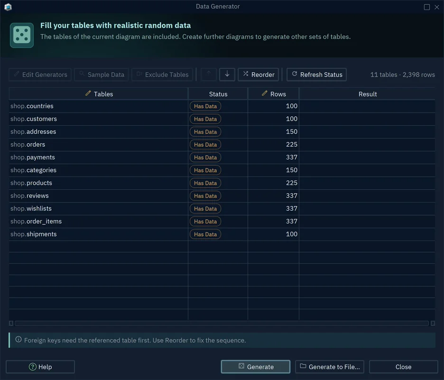Screen dimensions: 444x380
Task: Click Refresh Status button
Action: point(316,74)
